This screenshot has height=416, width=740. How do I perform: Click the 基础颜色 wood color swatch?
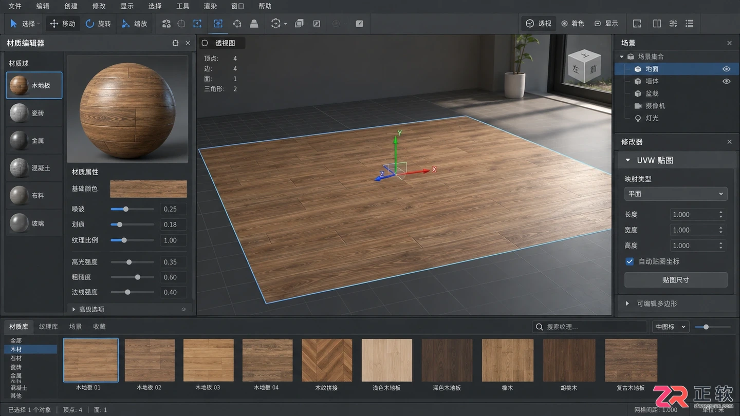click(149, 189)
